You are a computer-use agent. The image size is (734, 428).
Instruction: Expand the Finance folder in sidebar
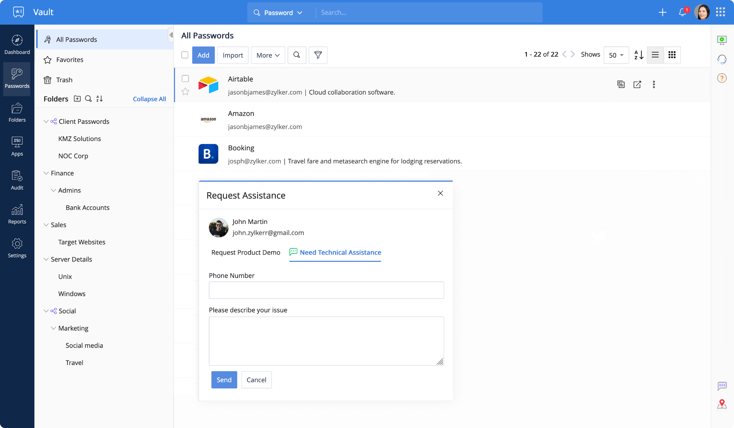(46, 173)
